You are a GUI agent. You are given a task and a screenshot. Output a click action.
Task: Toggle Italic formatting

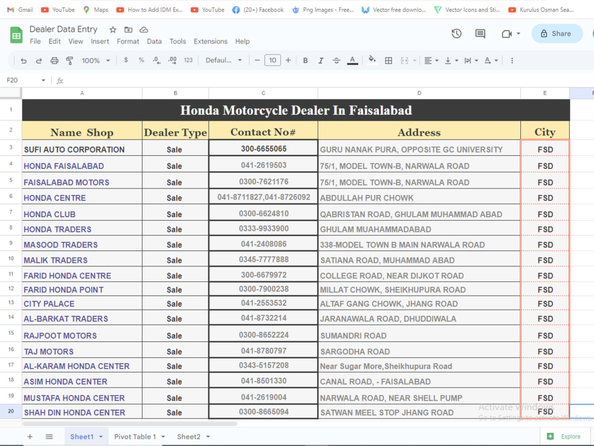321,61
